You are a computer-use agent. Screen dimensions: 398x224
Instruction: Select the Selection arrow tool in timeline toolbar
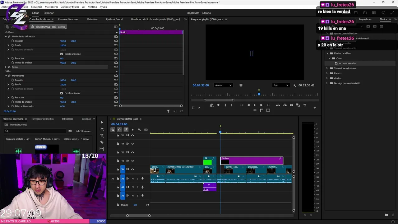[x=102, y=122]
